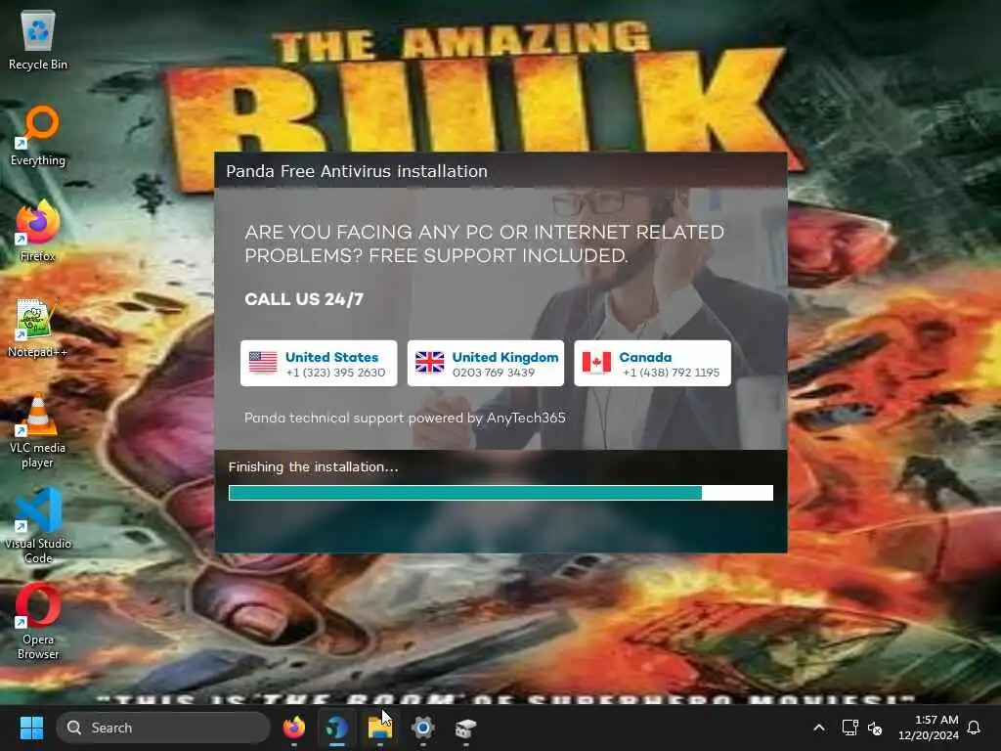Click 'Panda technical support powered by AnyTech365' text
Screen dimensions: 1001x751
pyautogui.click(x=405, y=418)
